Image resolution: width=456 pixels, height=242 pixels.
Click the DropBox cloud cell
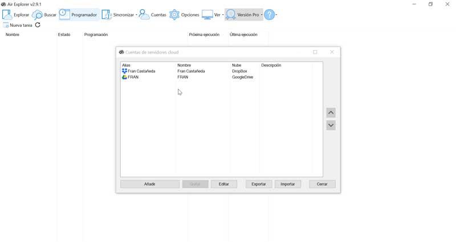click(x=239, y=71)
